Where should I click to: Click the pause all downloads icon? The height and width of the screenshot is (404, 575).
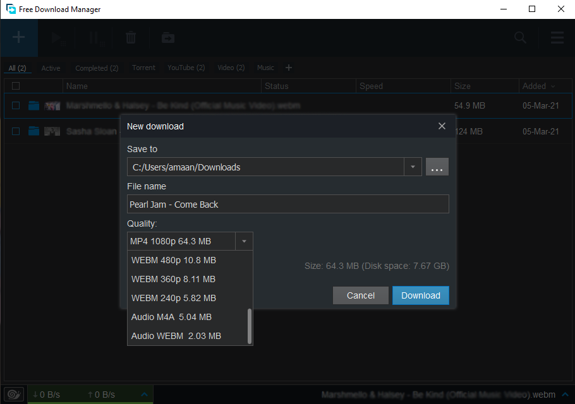(x=96, y=38)
